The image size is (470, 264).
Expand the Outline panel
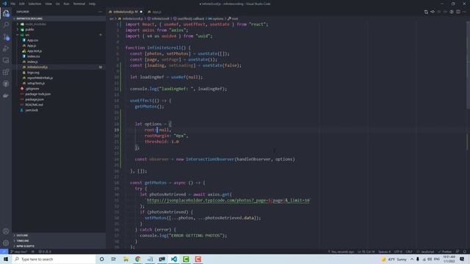22,235
